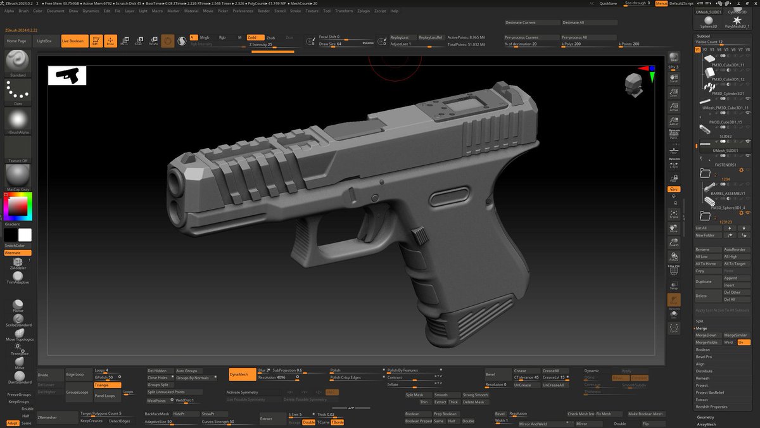This screenshot has width=760, height=428.
Task: Open the Brush menu
Action: (23, 11)
